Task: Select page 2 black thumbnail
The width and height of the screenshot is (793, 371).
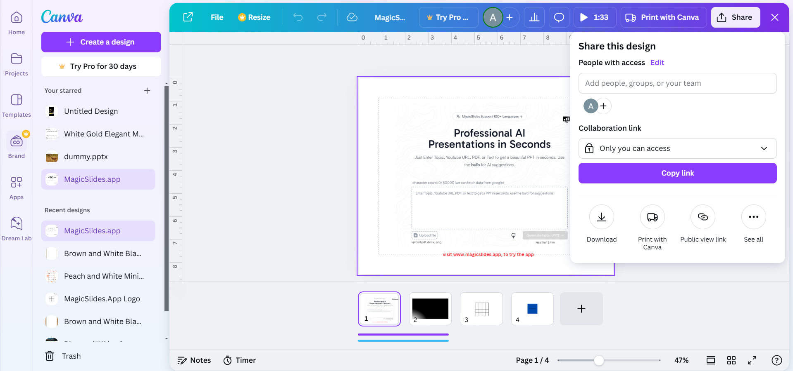Action: click(x=430, y=309)
